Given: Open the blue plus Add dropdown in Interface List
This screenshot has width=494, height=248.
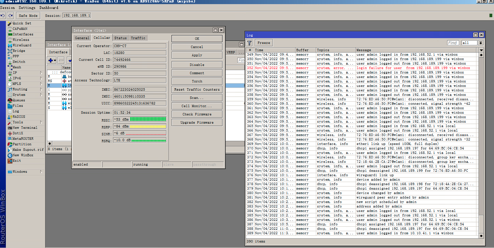Looking at the screenshot, I should pos(52,60).
